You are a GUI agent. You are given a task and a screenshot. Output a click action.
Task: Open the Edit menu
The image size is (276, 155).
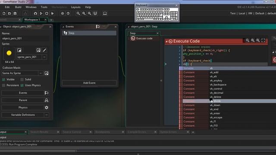coord(7,7)
